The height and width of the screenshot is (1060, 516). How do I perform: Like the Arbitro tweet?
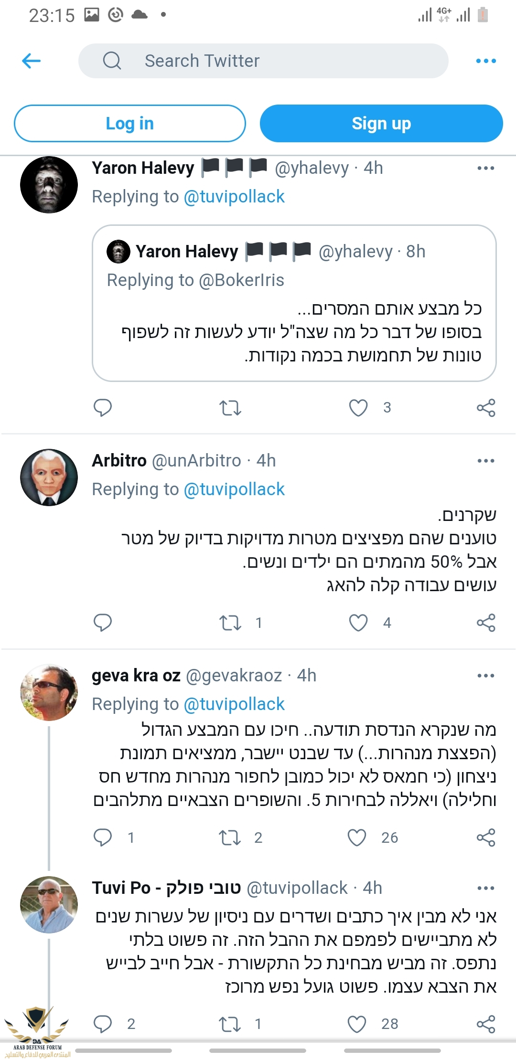[x=358, y=623]
